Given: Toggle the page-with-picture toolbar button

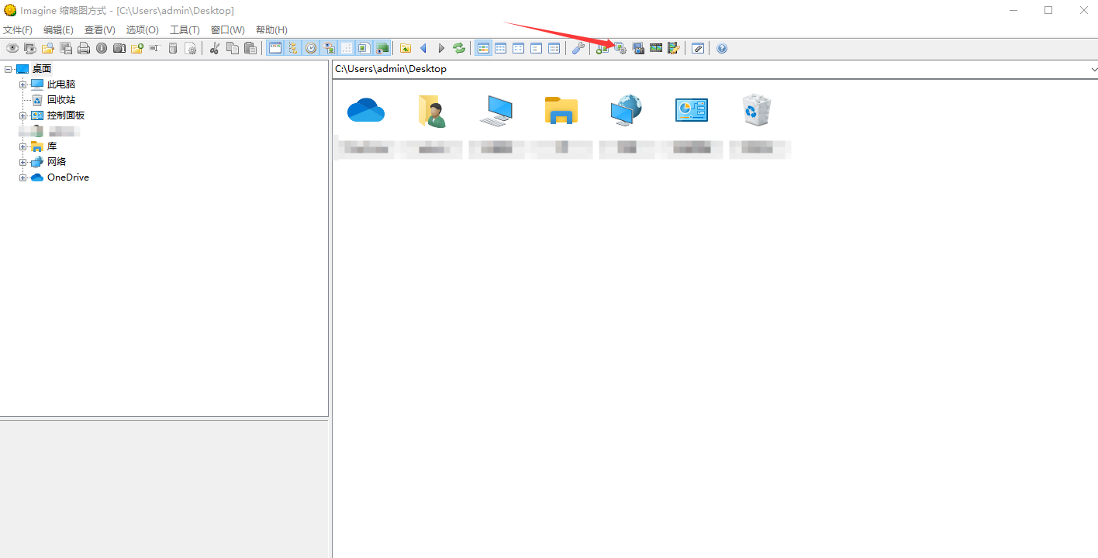Looking at the screenshot, I should pyautogui.click(x=364, y=48).
